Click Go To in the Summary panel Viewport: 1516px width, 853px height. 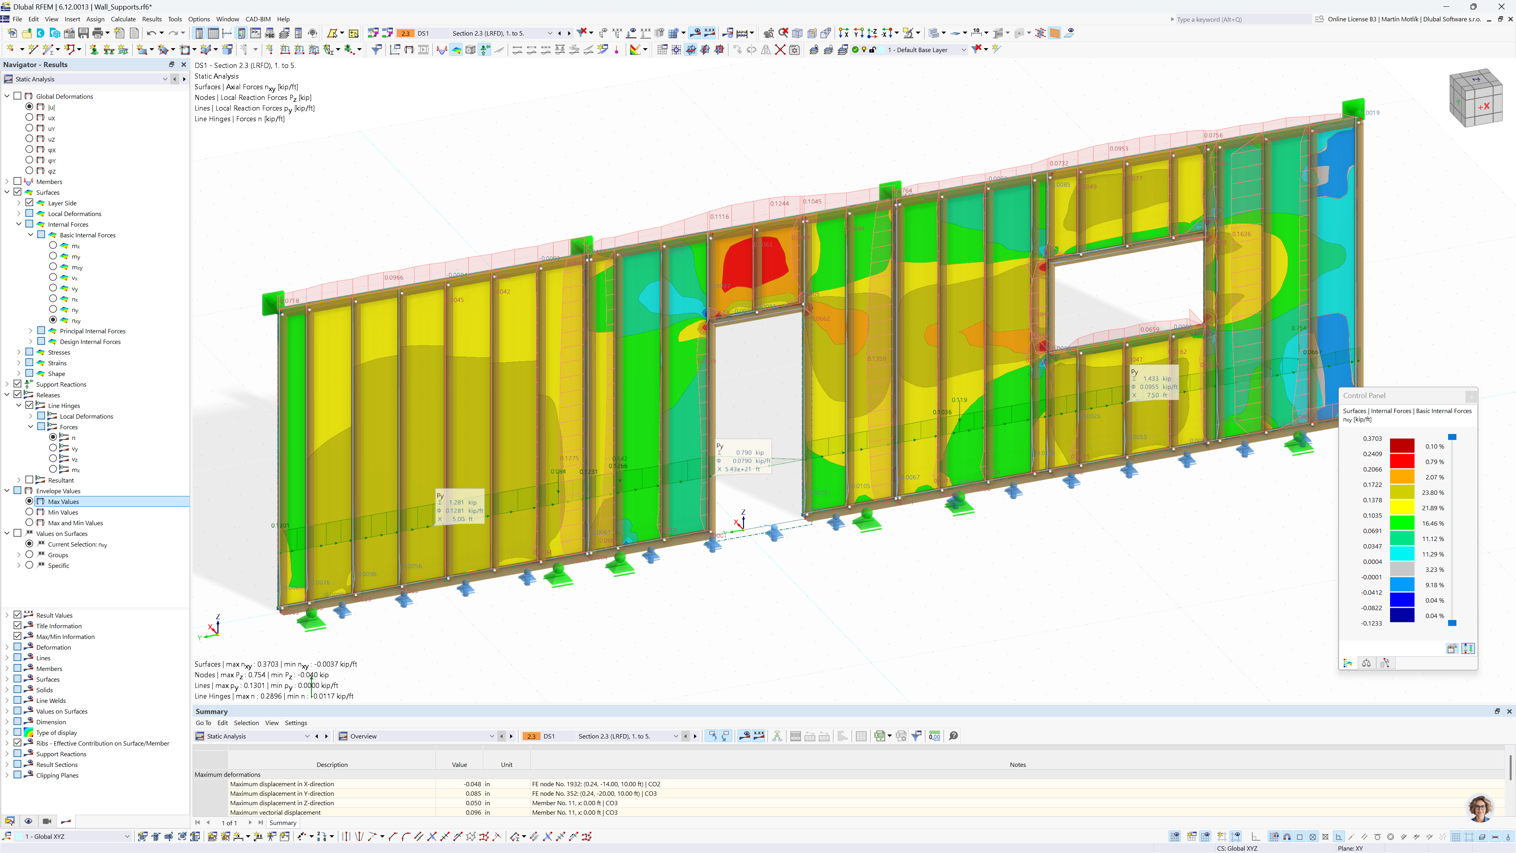204,723
